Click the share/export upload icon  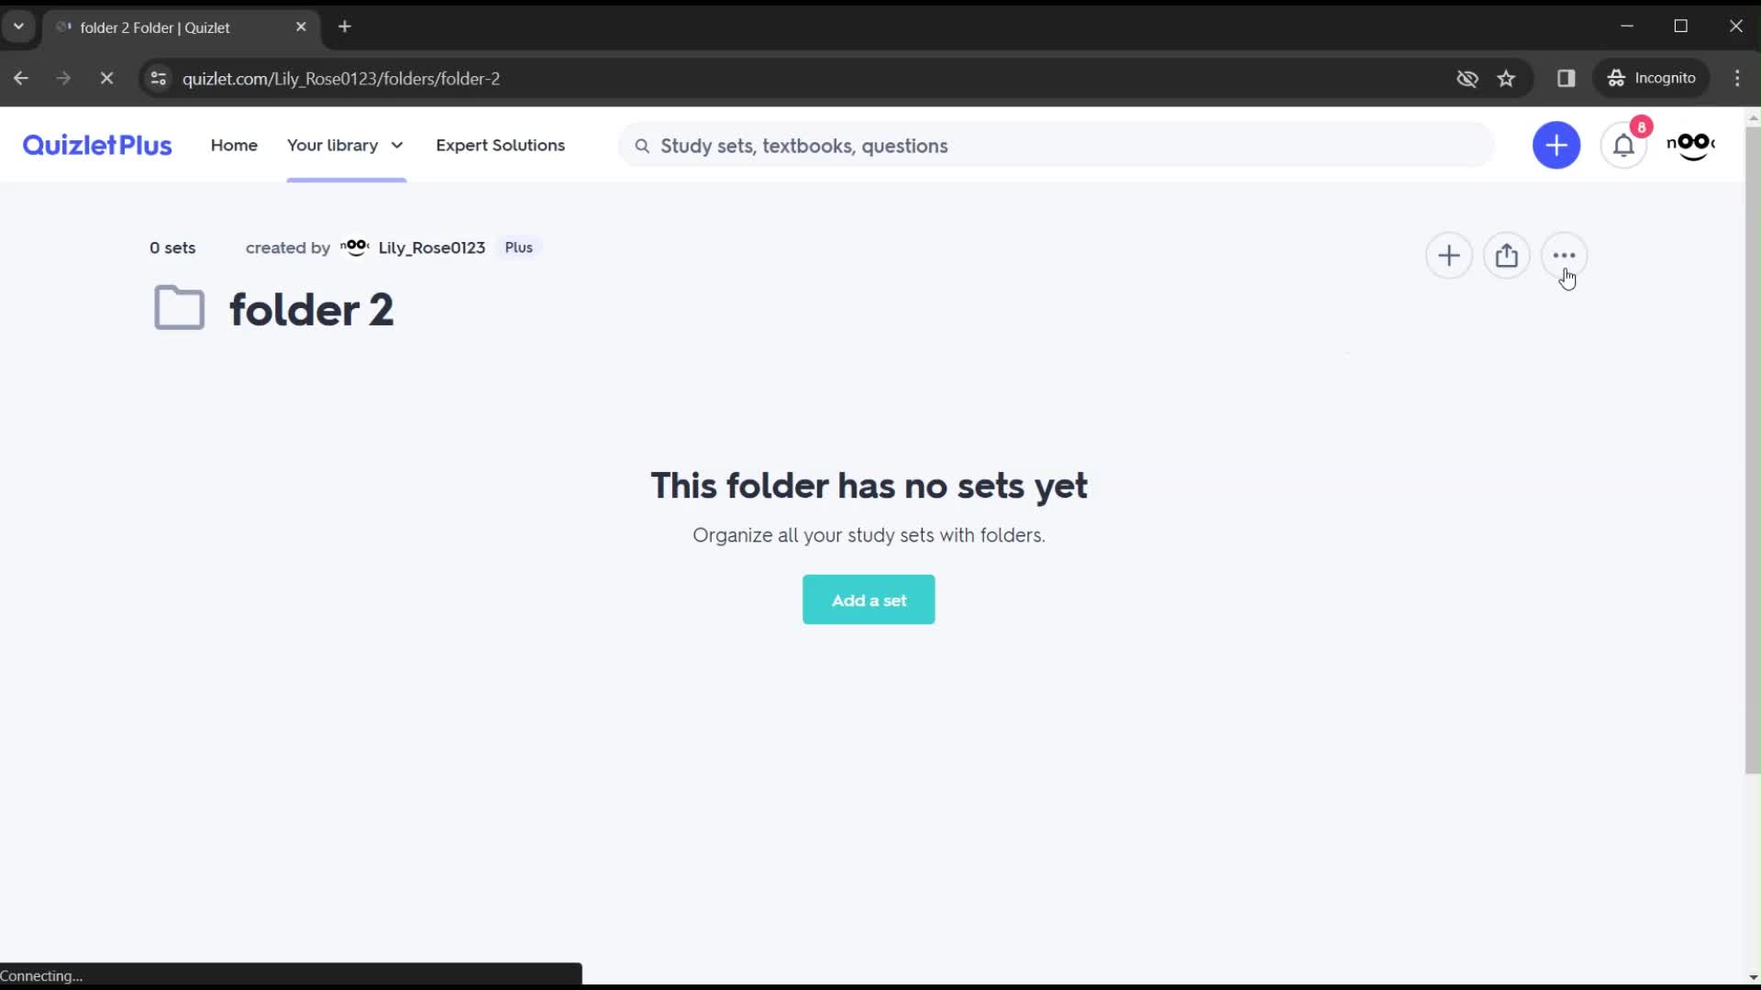[x=1507, y=255]
